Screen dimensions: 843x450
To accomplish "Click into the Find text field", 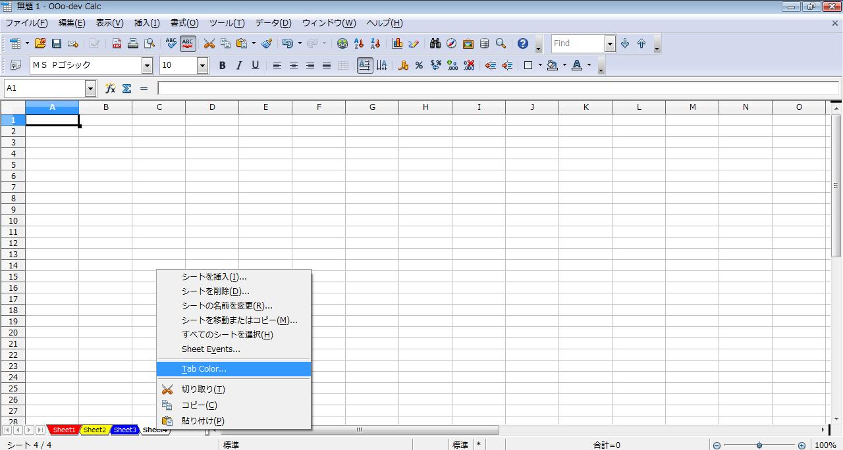I will click(x=577, y=43).
